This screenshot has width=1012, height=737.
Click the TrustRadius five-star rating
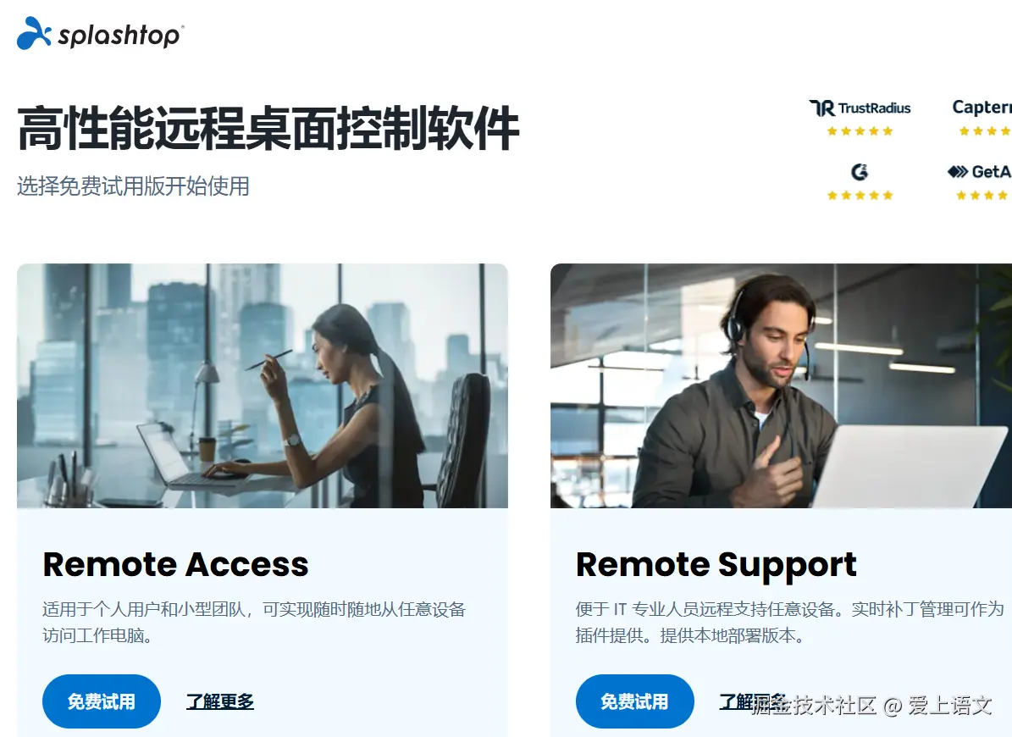pos(860,131)
